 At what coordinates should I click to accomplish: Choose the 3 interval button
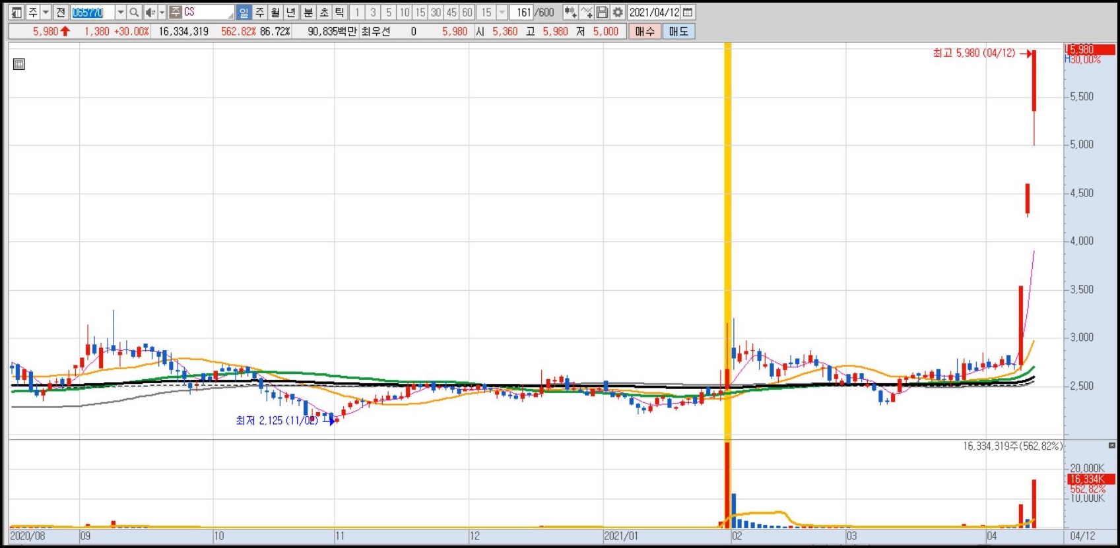(x=373, y=13)
